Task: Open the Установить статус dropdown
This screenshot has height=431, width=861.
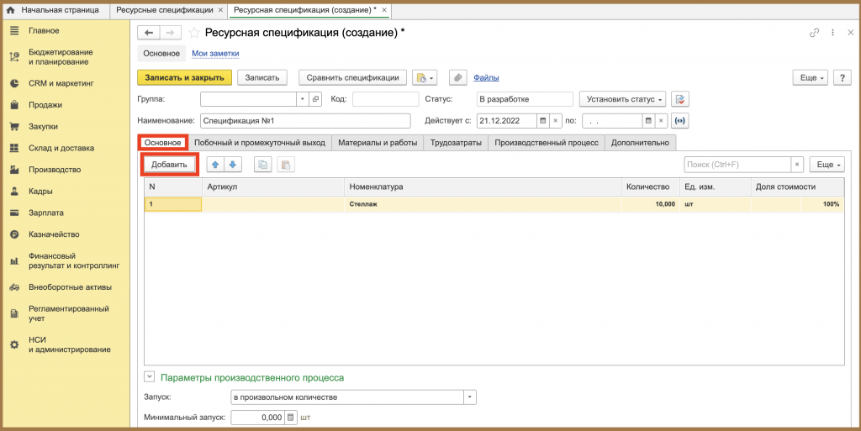Action: tap(623, 99)
